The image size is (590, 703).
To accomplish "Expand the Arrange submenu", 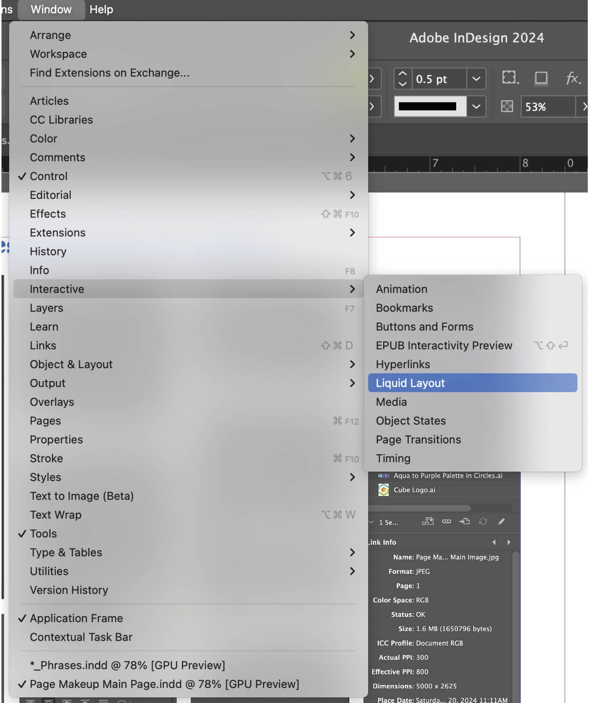I will (x=188, y=35).
